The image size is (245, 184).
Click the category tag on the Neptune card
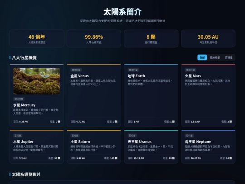point(189,135)
